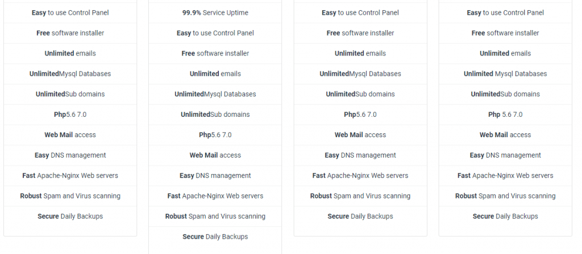Click 'Fast Apache-Nginx Web servers' in first column
This screenshot has width=582, height=254.
70,176
